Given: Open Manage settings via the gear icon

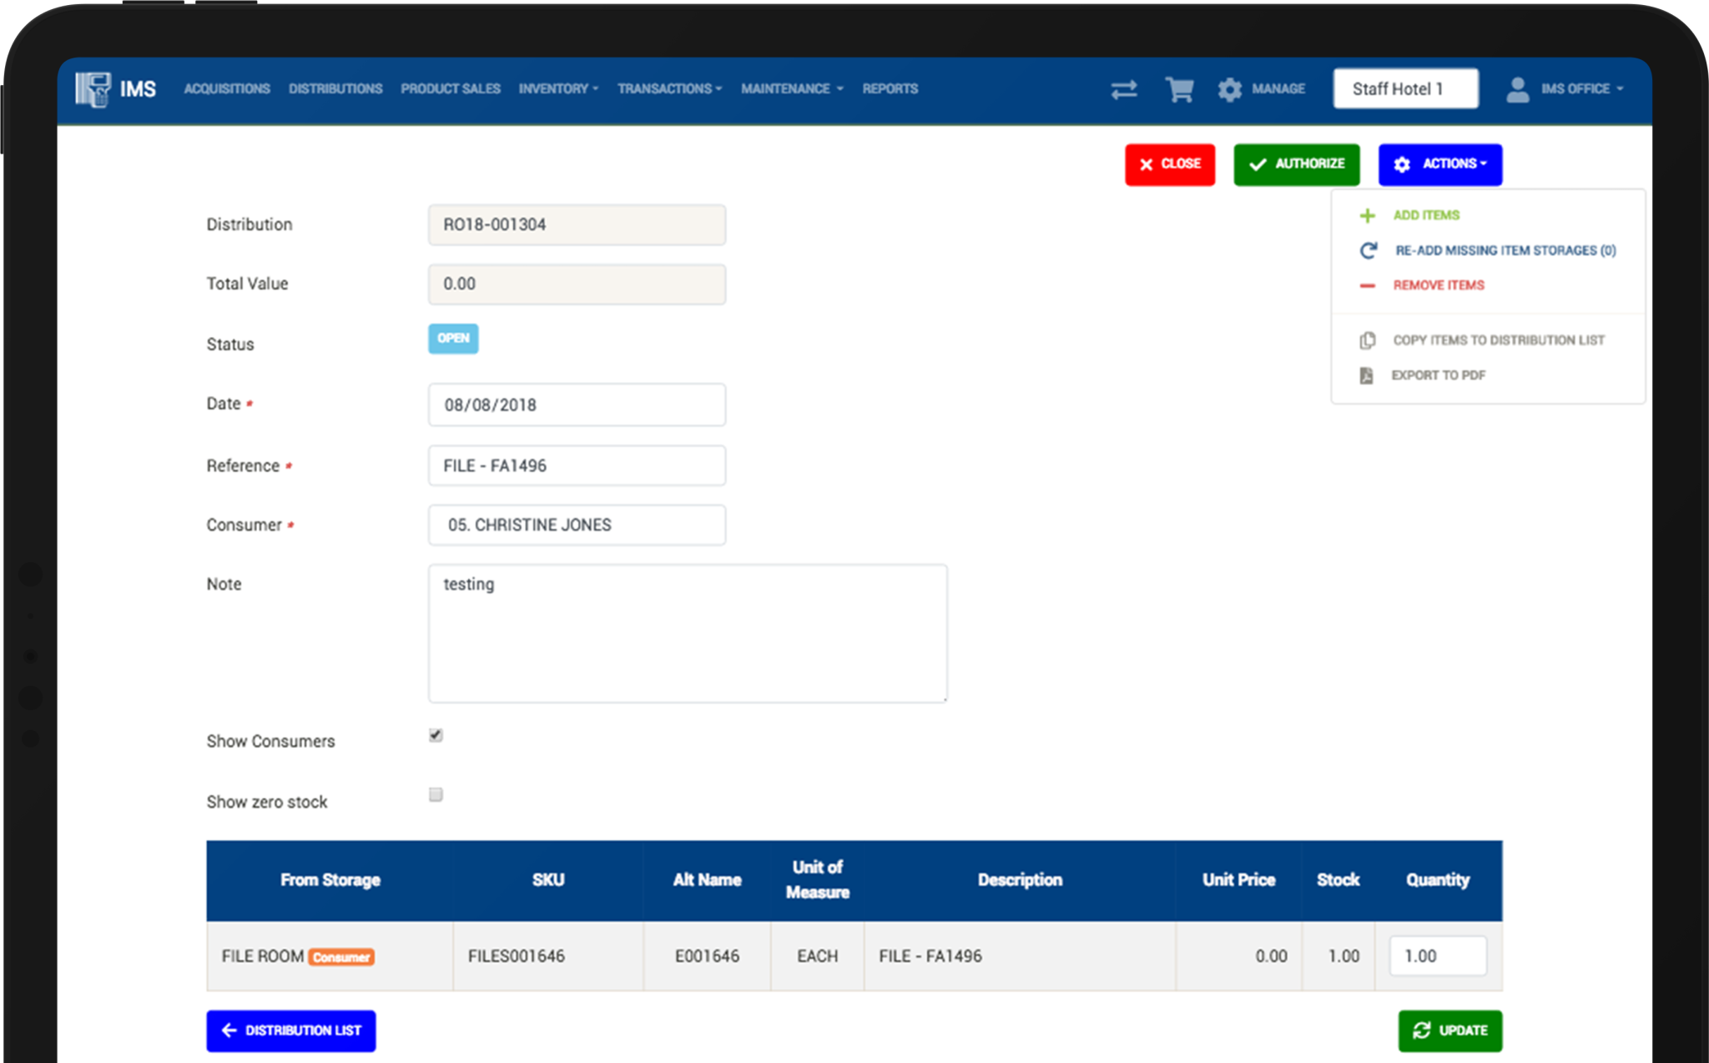Looking at the screenshot, I should click(1228, 88).
